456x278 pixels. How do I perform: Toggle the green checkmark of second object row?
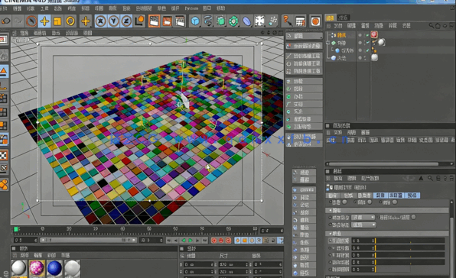pos(367,43)
